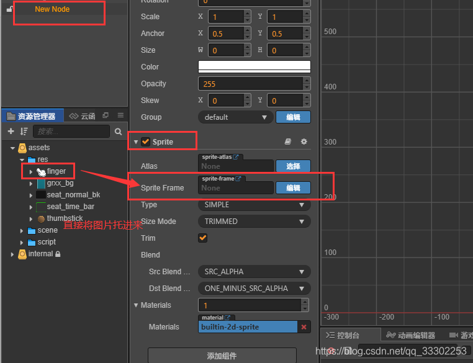This screenshot has width=473, height=363.
Task: Expand the internal database
Action: [x=12, y=254]
